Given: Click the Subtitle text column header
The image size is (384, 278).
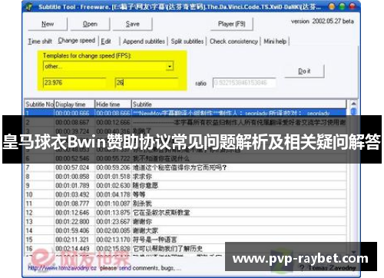Looking at the screenshot, I should click(x=239, y=104).
